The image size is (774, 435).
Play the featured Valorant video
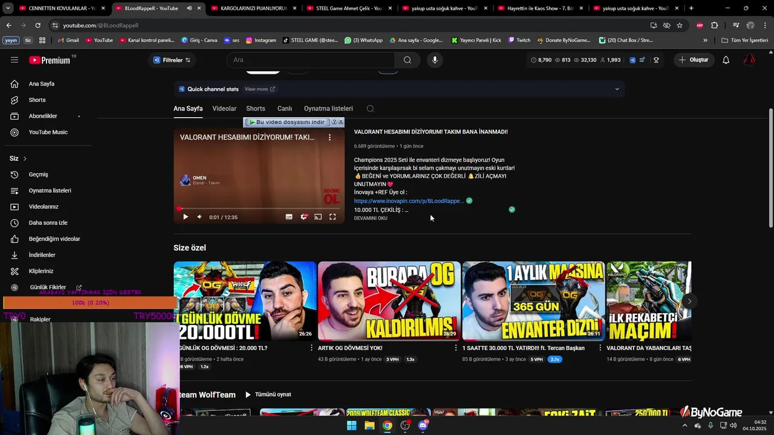[185, 217]
